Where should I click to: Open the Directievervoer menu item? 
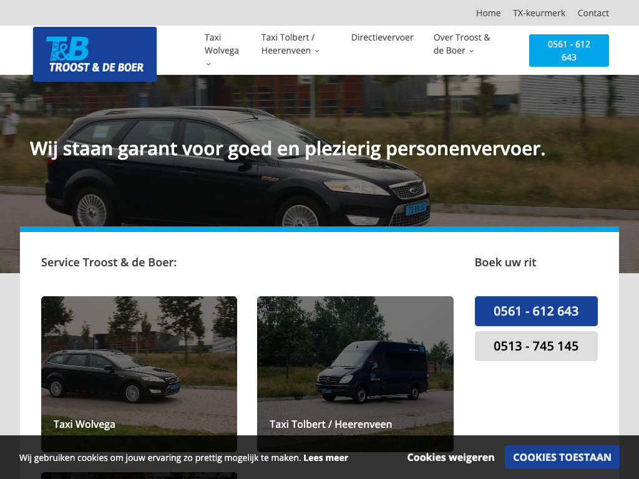pyautogui.click(x=382, y=37)
